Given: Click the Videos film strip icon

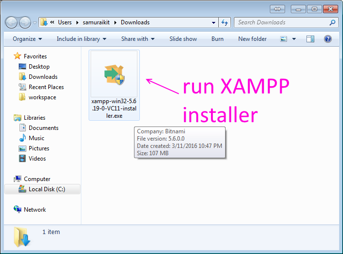Looking at the screenshot, I should tap(22, 159).
